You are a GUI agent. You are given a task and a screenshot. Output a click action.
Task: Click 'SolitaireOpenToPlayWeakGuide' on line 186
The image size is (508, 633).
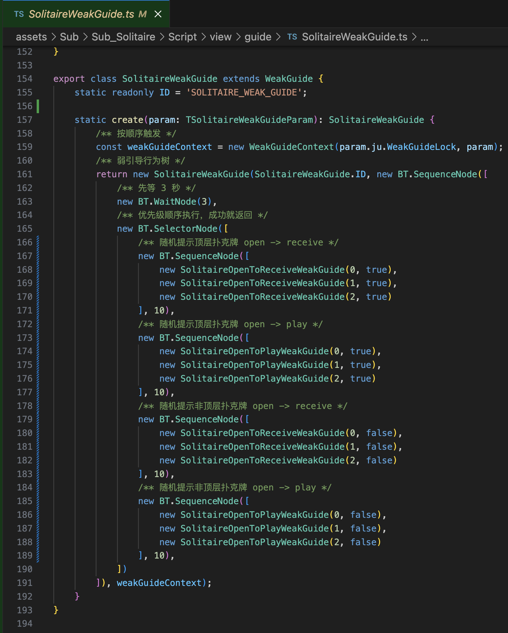pyautogui.click(x=255, y=515)
